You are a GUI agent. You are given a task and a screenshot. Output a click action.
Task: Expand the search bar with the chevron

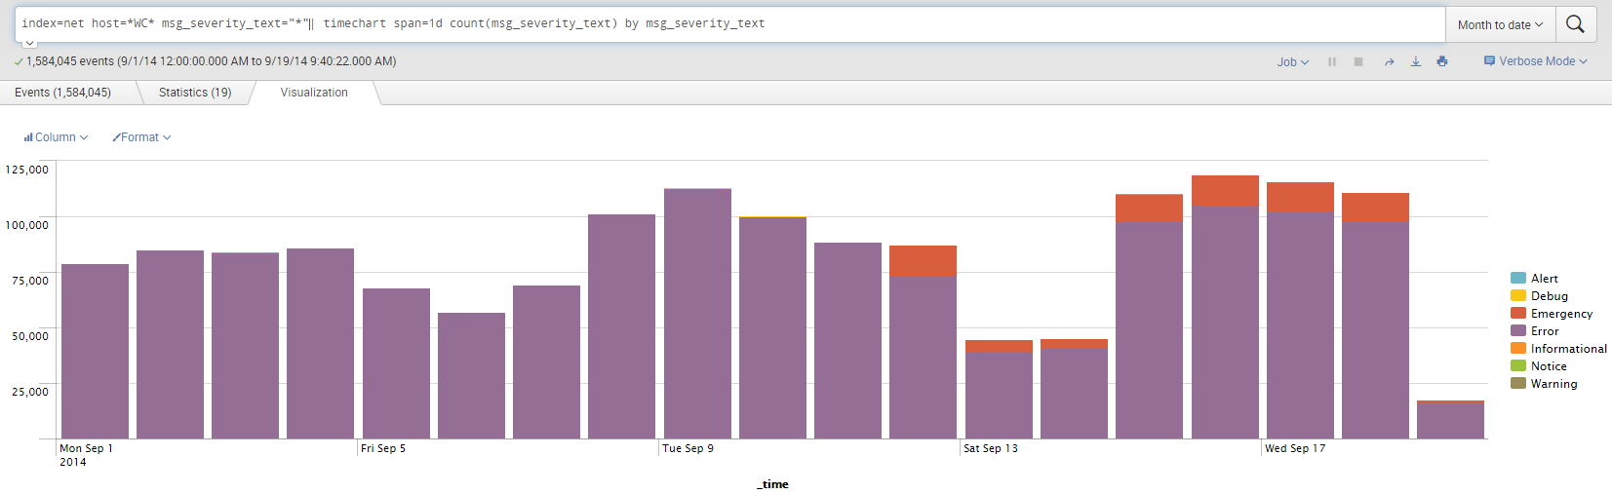(29, 44)
